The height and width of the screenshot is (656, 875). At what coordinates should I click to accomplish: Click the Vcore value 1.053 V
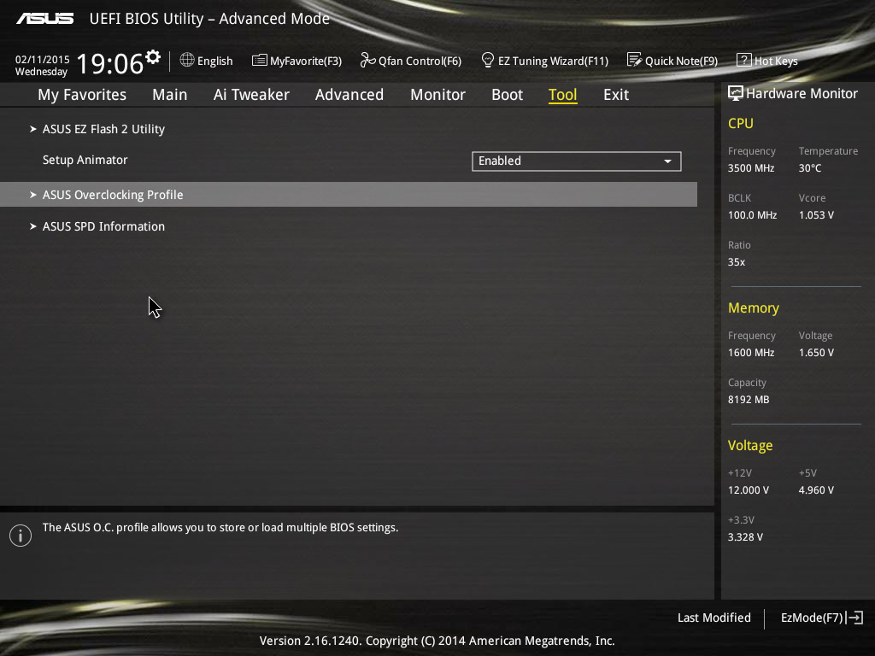tap(816, 214)
